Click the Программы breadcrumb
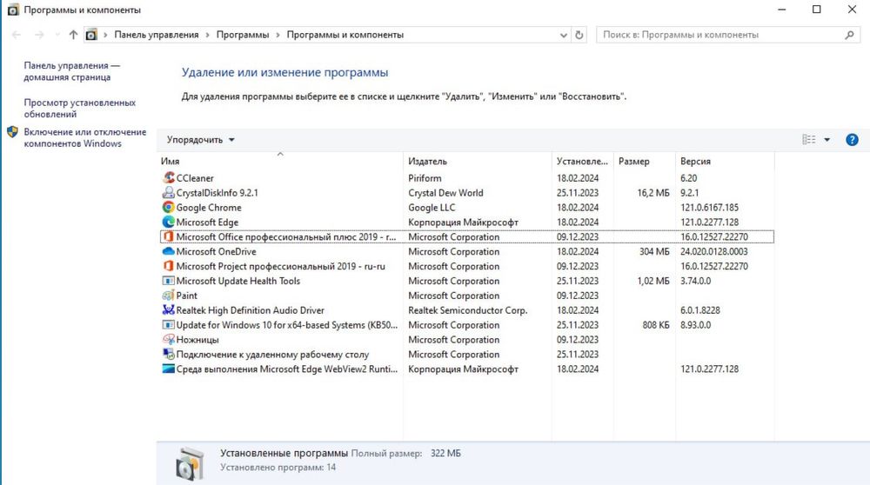Screen dimensions: 870x485 click(x=243, y=35)
